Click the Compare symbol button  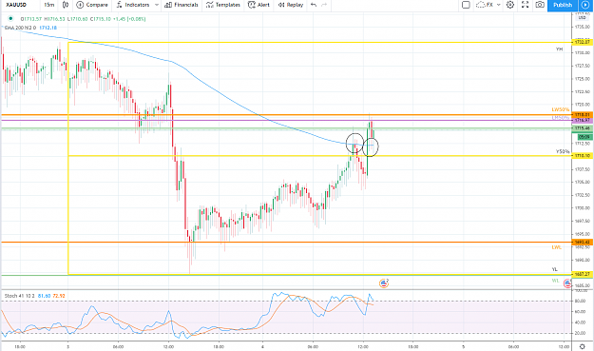tap(92, 5)
